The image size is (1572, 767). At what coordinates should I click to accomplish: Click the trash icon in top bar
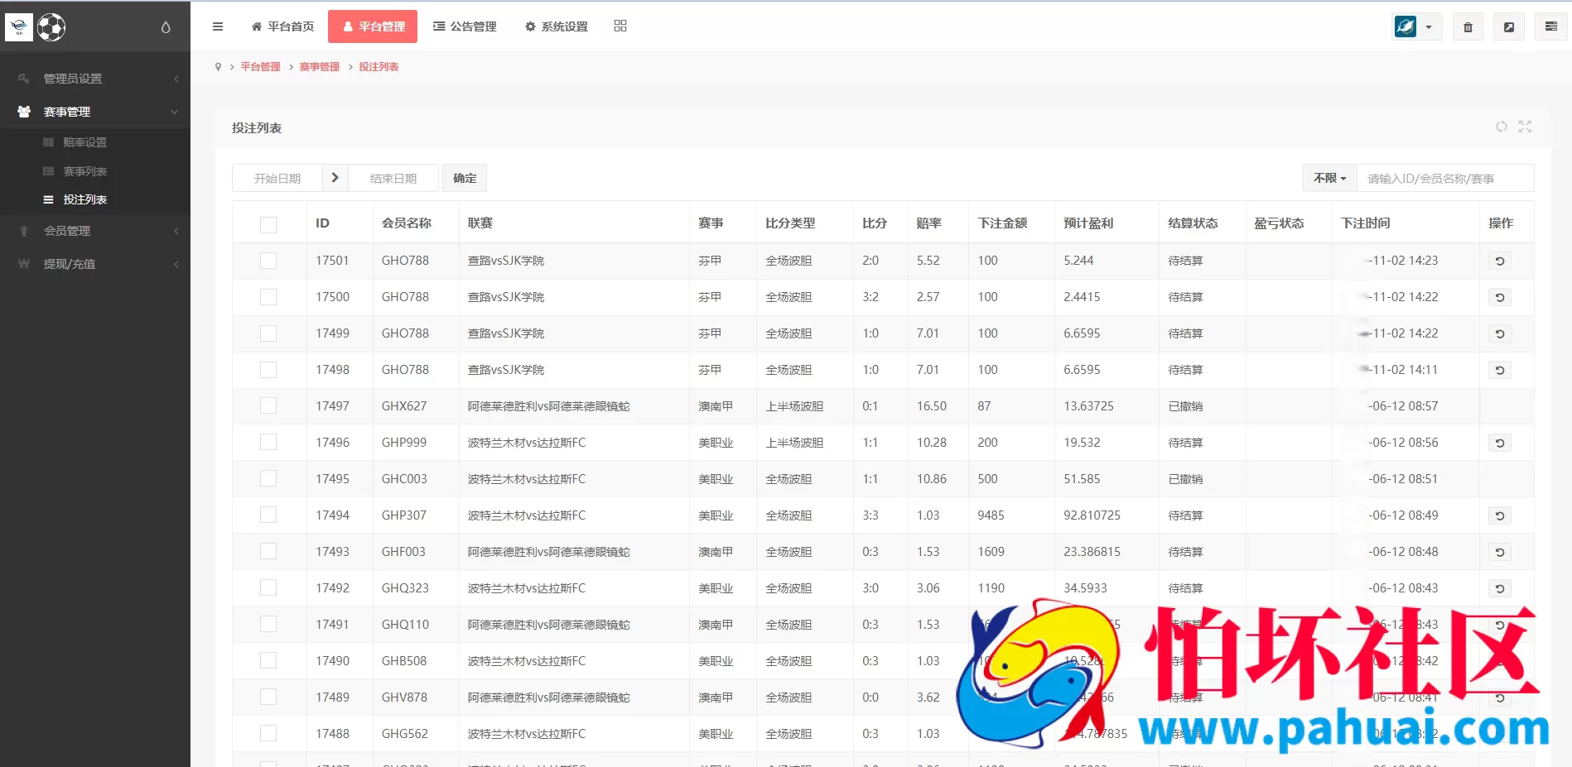(x=1468, y=26)
